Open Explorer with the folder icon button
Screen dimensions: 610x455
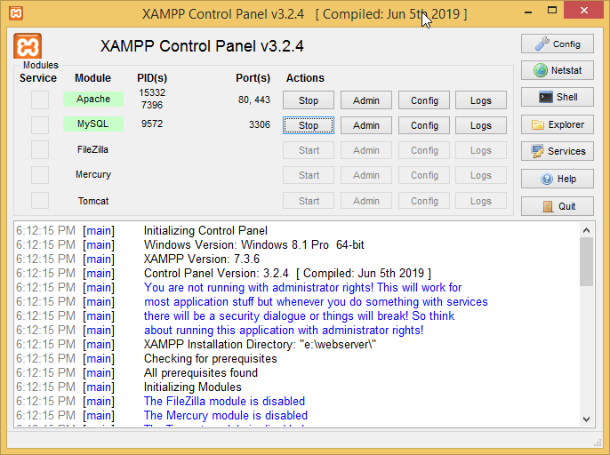(x=557, y=124)
